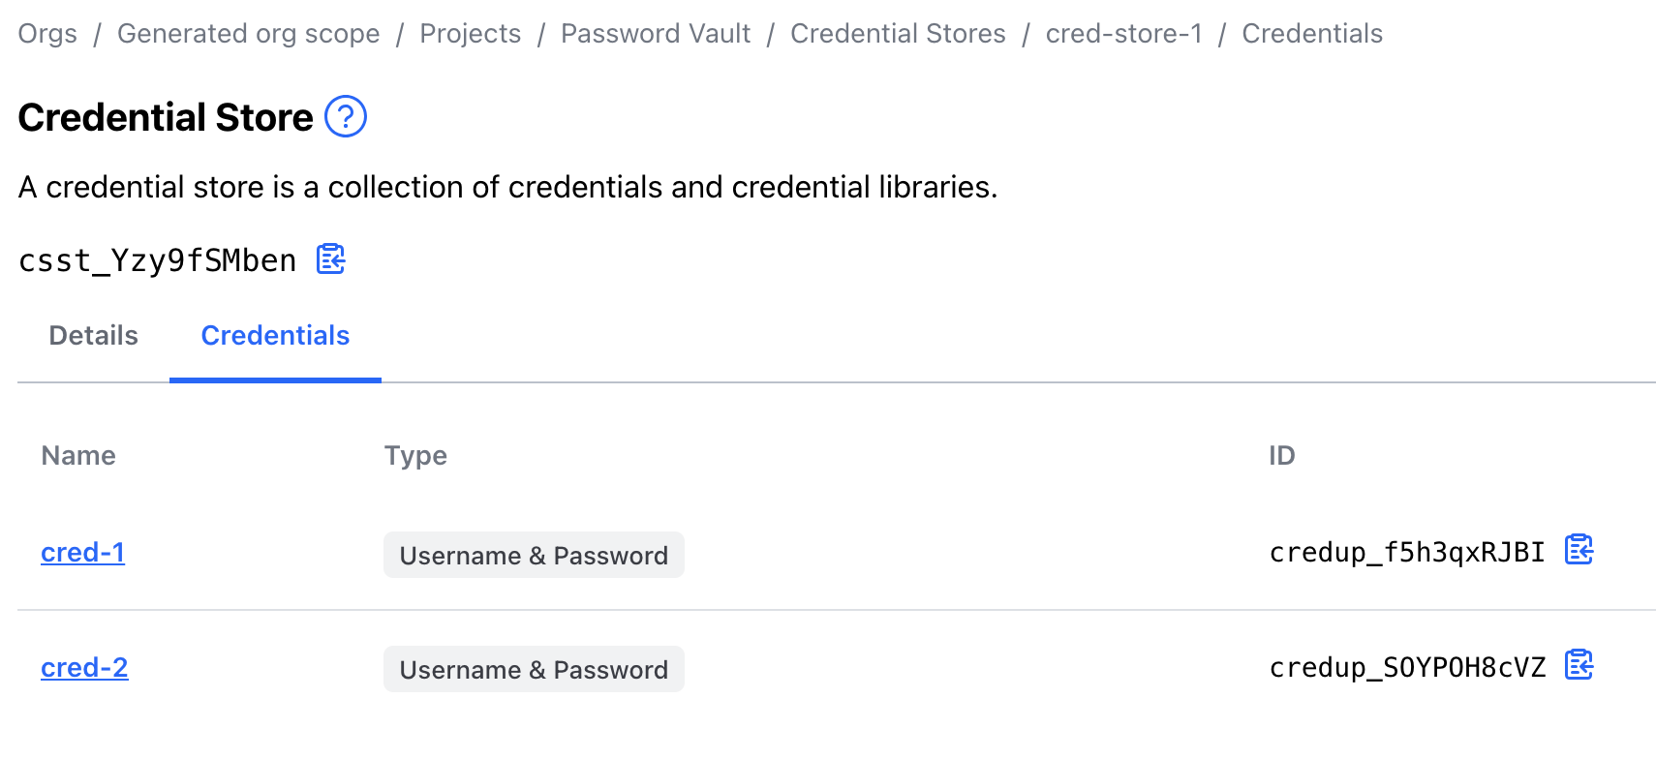Open the cred-2 credential
Screen dimensions: 1656x759
tap(84, 667)
